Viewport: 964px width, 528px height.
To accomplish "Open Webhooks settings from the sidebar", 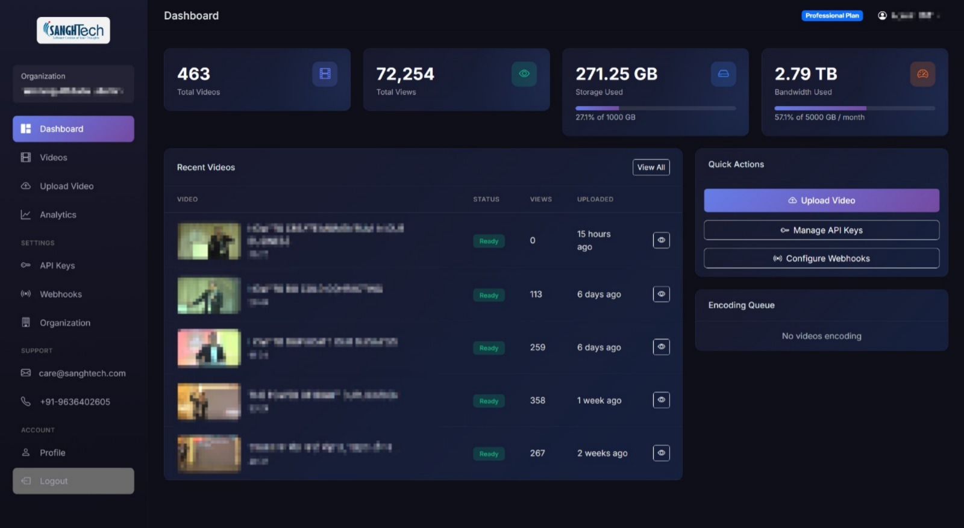I will (x=60, y=294).
